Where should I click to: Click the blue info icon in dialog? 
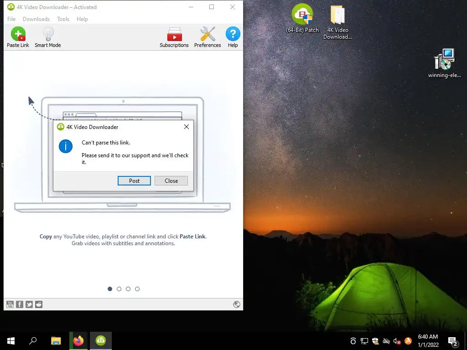pos(66,146)
